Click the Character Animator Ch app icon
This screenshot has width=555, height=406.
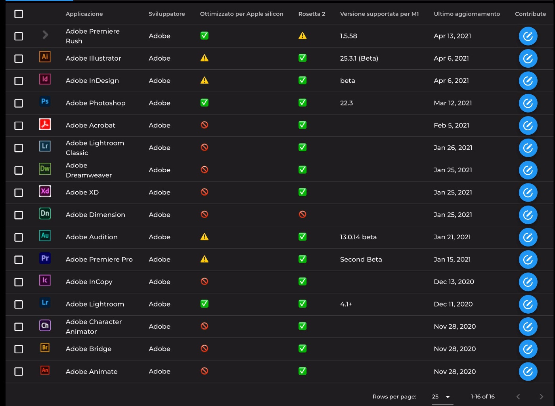click(45, 325)
